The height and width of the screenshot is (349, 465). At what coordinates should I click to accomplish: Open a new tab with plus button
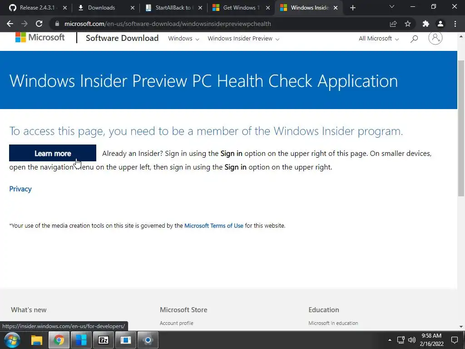click(x=352, y=8)
